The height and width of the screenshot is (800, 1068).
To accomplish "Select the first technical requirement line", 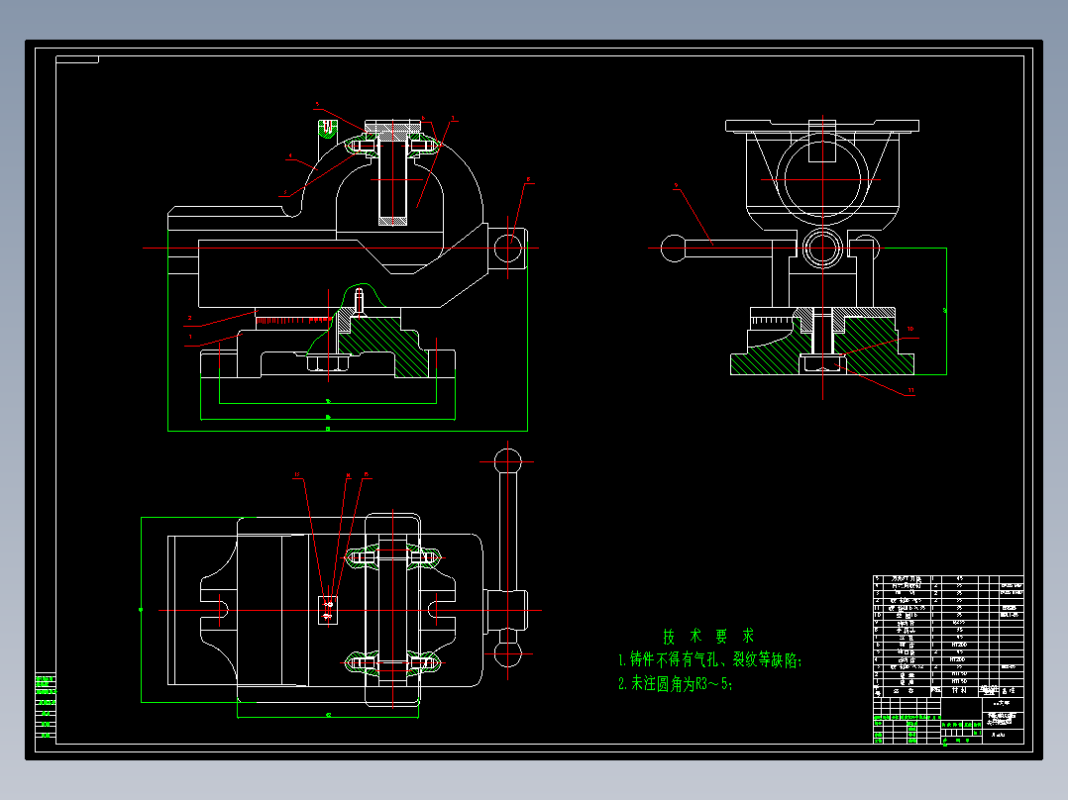I will (x=710, y=659).
